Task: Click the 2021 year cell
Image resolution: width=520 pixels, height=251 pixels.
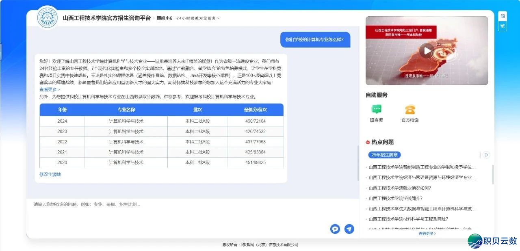Action: [62, 152]
